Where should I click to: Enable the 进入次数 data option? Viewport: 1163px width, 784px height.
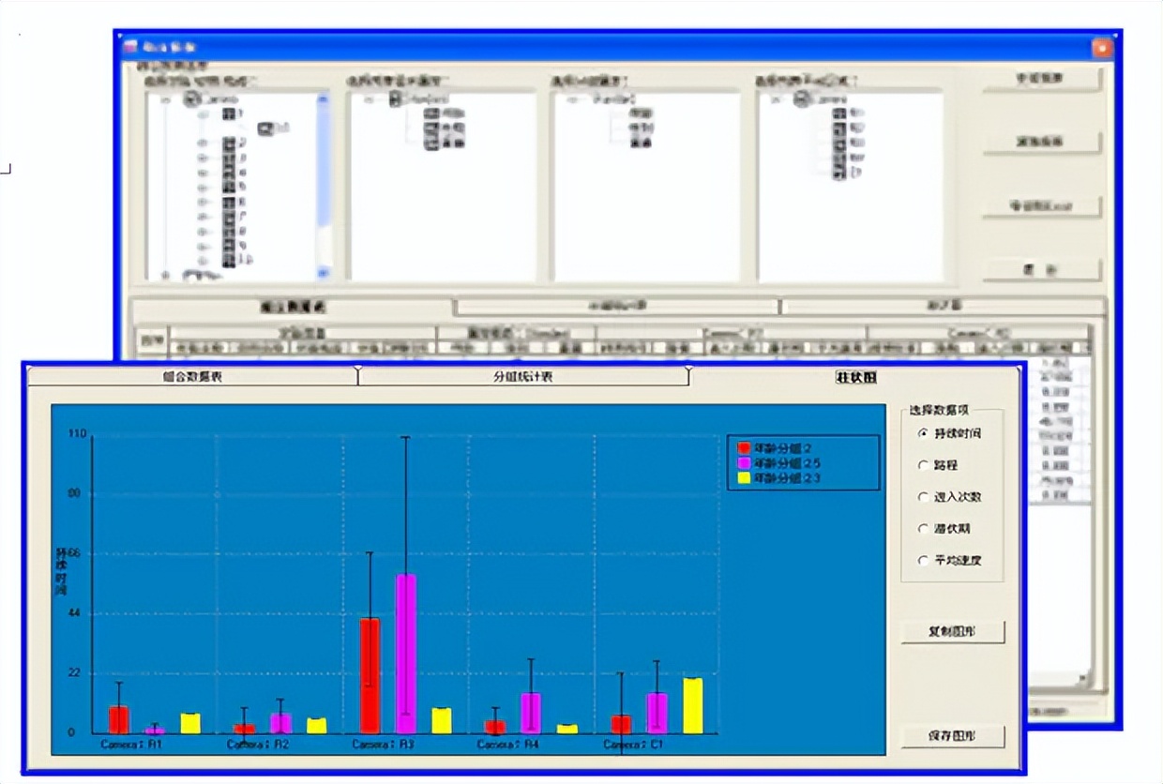tap(924, 497)
